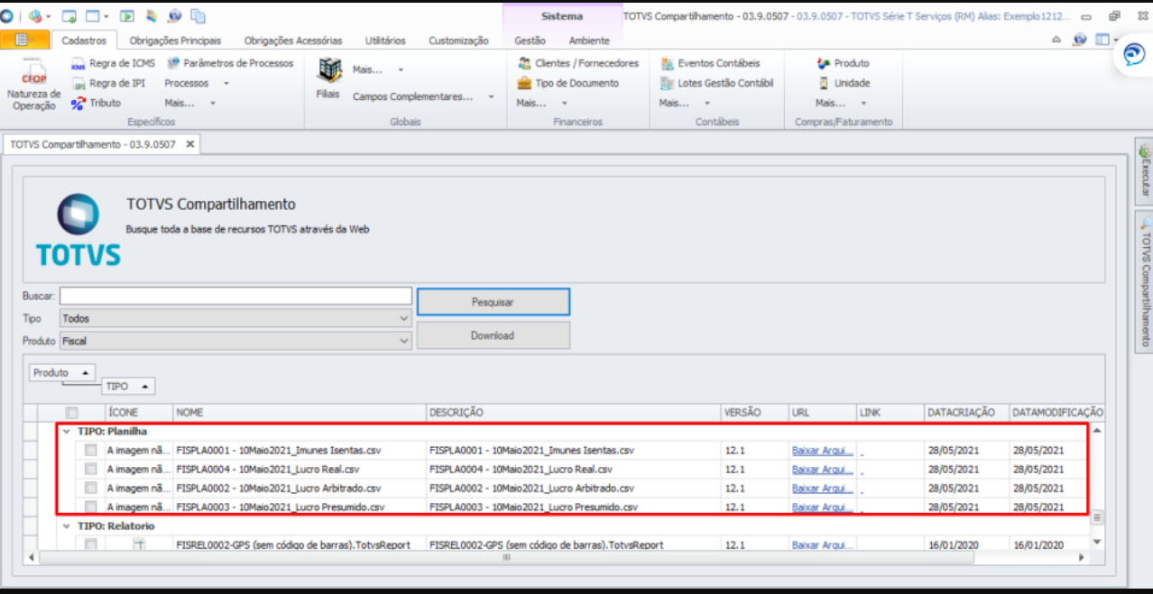Click the Produto group-by column chip
The width and height of the screenshot is (1153, 594).
(x=61, y=372)
